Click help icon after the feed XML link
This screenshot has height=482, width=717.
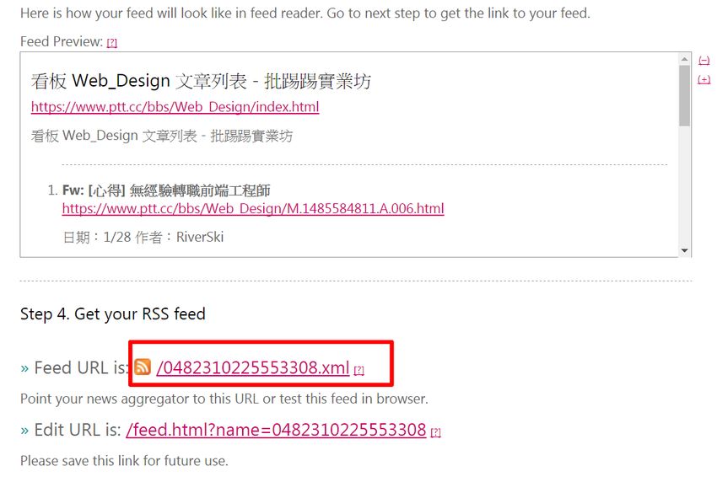coord(359,370)
